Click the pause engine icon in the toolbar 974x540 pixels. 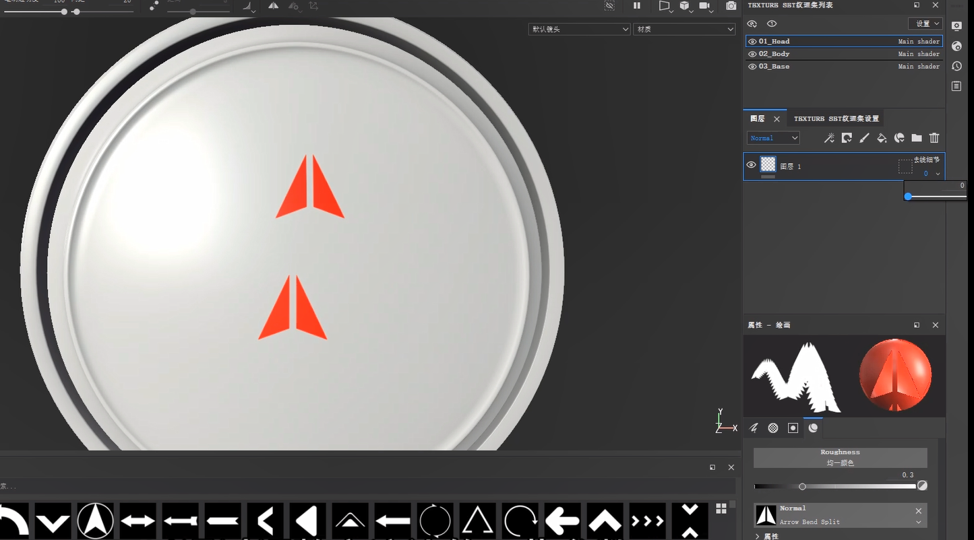(x=636, y=5)
